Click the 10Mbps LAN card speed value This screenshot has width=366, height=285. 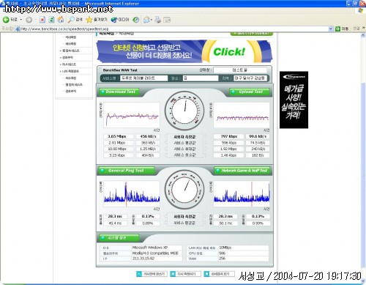point(225,248)
